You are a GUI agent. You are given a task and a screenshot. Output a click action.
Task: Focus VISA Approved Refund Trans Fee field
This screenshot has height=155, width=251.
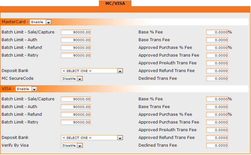point(217,138)
